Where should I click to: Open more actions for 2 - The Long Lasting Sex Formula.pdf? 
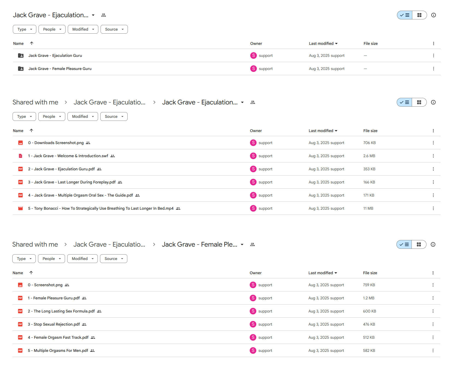(433, 311)
